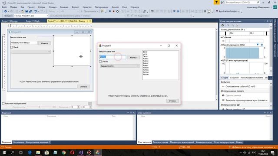
Task: Select the list box control in the dialog designer
Action: pyautogui.click(x=72, y=51)
